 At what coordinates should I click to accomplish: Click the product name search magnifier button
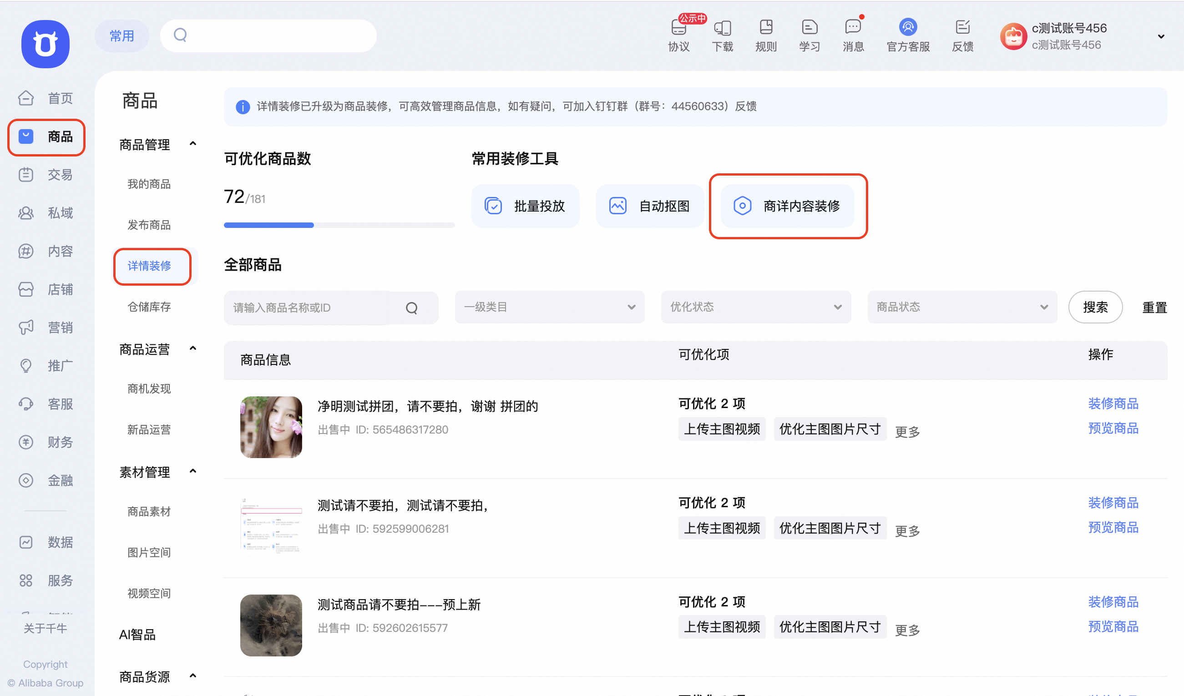coord(412,308)
